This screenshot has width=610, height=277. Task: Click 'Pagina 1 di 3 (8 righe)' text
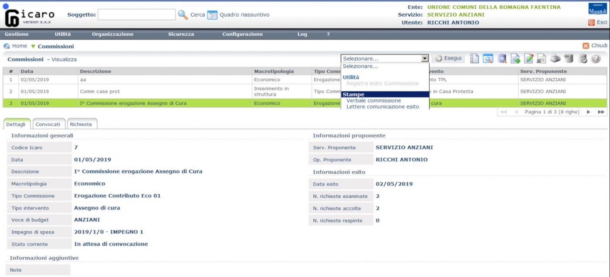pos(552,112)
